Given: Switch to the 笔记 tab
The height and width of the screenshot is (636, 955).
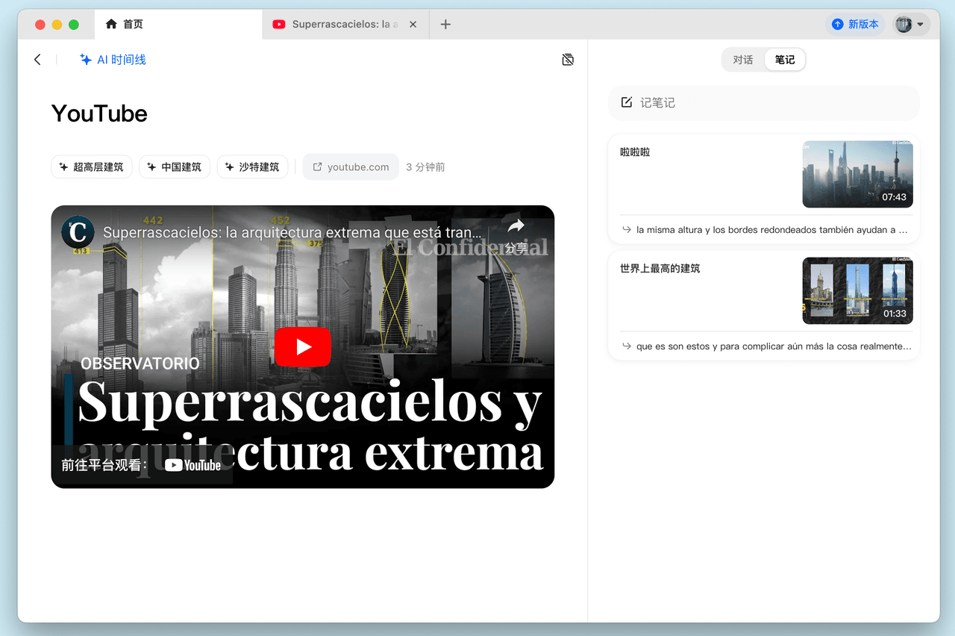Looking at the screenshot, I should 785,60.
